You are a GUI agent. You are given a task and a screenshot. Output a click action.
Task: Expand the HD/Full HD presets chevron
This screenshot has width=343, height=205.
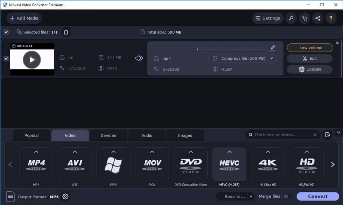pyautogui.click(x=307, y=152)
